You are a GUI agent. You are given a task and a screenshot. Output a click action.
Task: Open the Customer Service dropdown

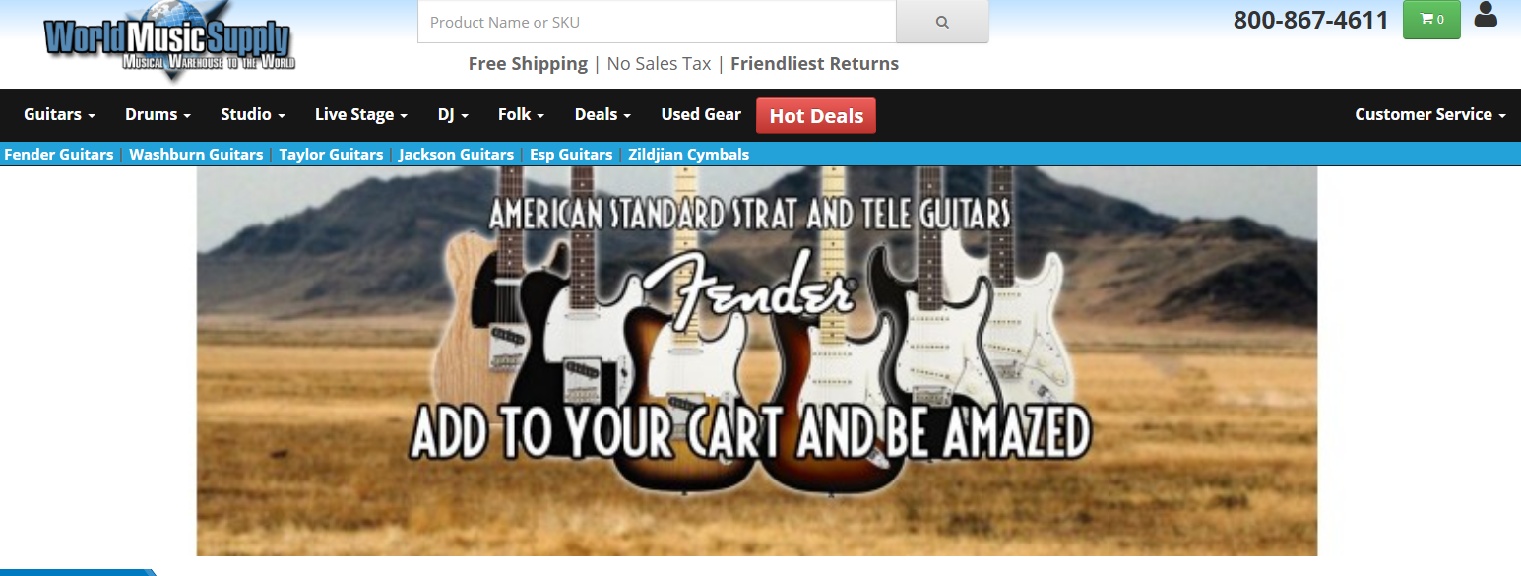pos(1430,114)
